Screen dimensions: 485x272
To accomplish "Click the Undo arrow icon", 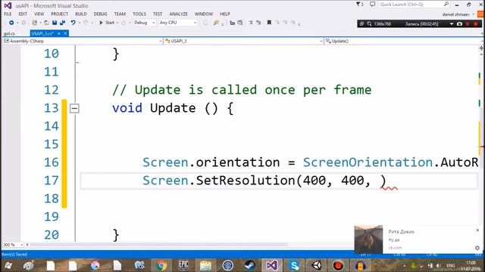I will pos(73,23).
